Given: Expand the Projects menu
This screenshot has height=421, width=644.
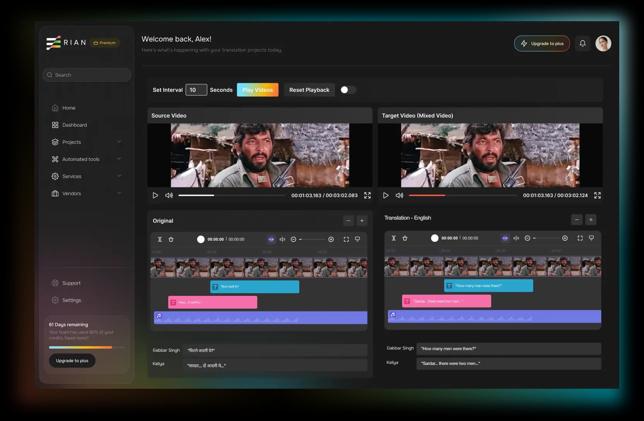Looking at the screenshot, I should [x=119, y=142].
